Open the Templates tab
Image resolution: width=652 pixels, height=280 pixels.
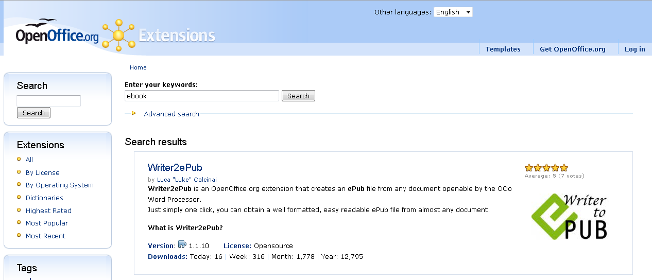(x=503, y=49)
